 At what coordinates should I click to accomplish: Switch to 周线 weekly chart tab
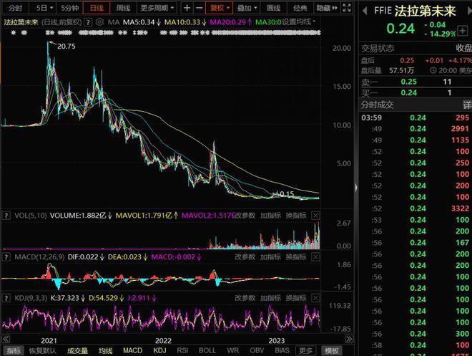point(123,8)
